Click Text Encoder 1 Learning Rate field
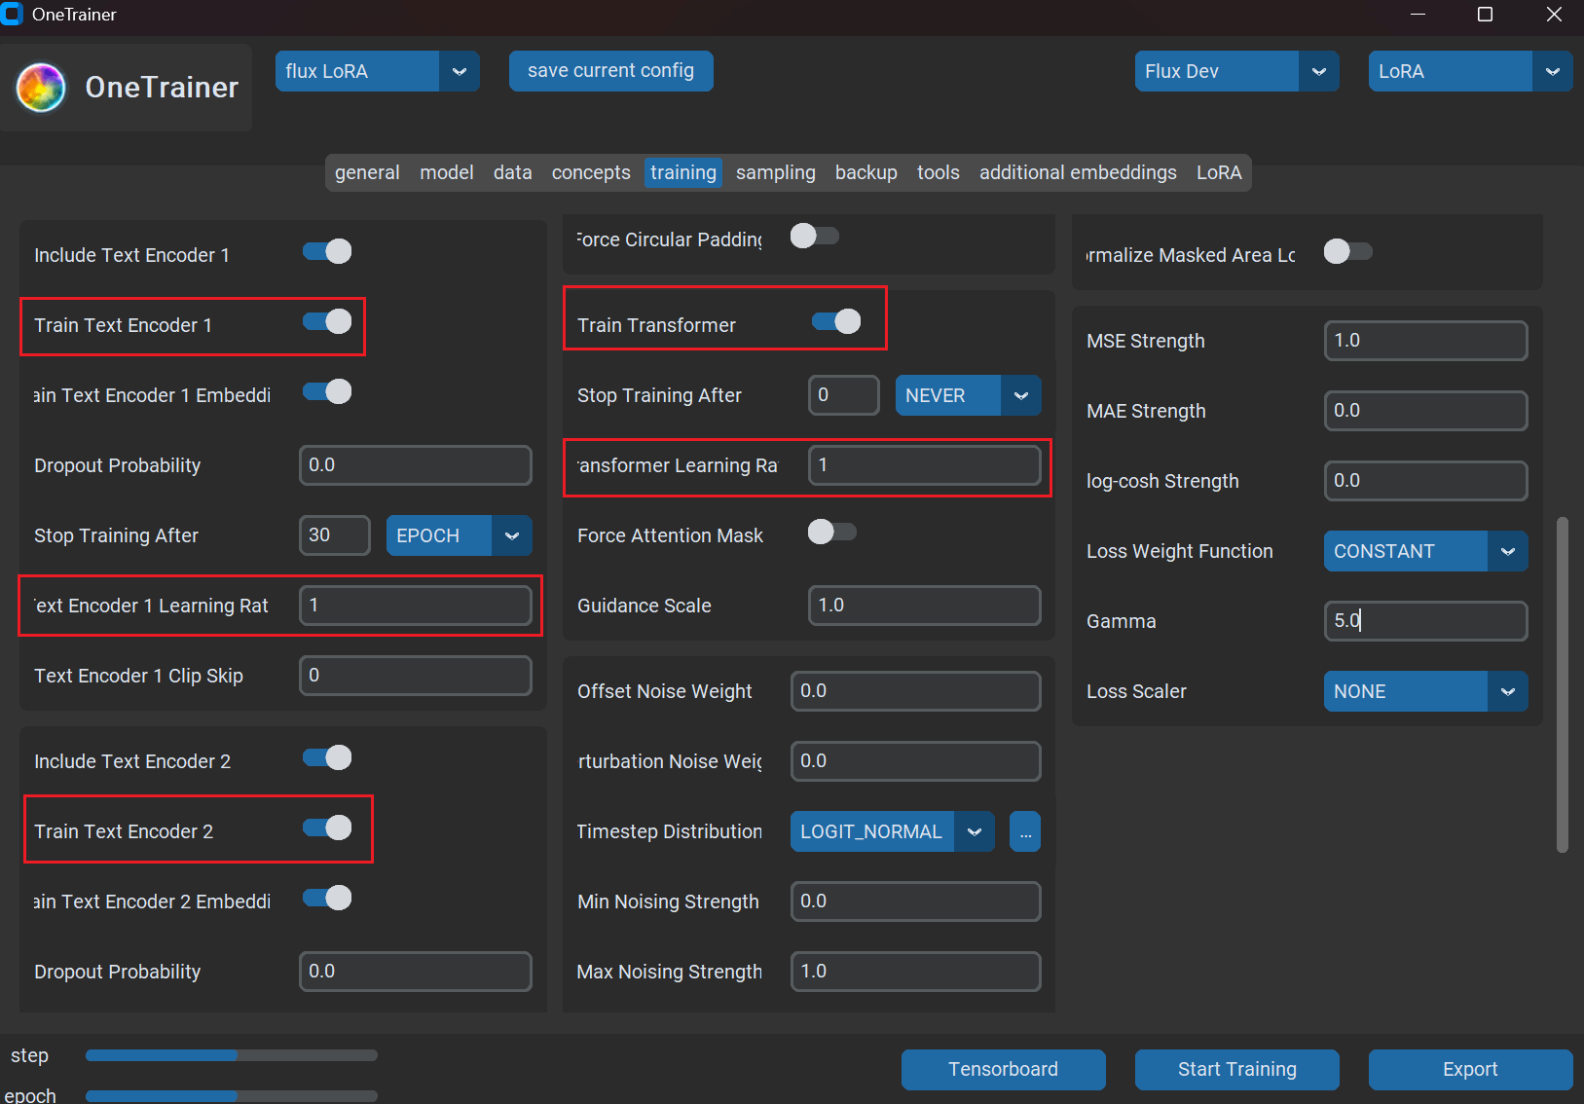This screenshot has width=1584, height=1104. 416,606
